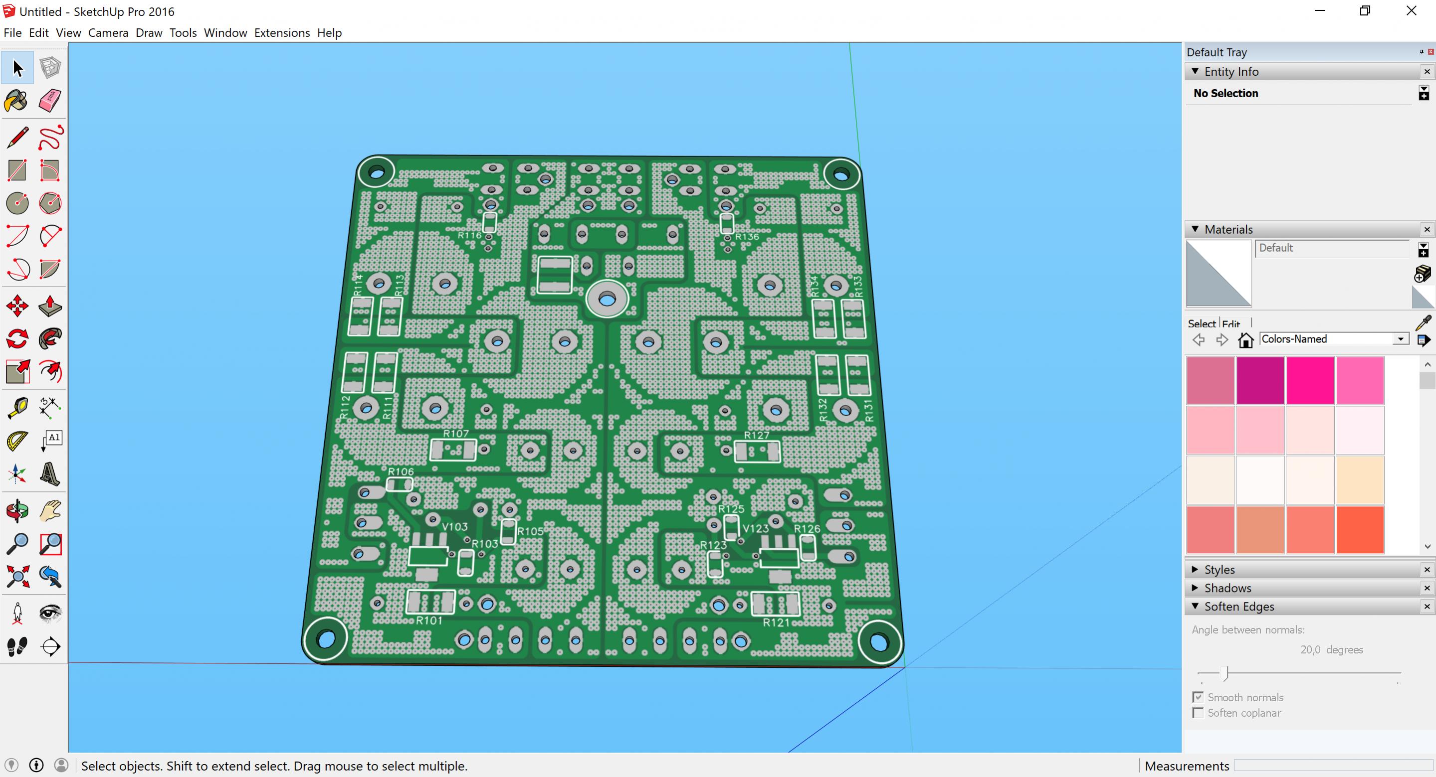Screen dimensions: 1436x777
Task: Select the Follow Me tool
Action: [50, 338]
